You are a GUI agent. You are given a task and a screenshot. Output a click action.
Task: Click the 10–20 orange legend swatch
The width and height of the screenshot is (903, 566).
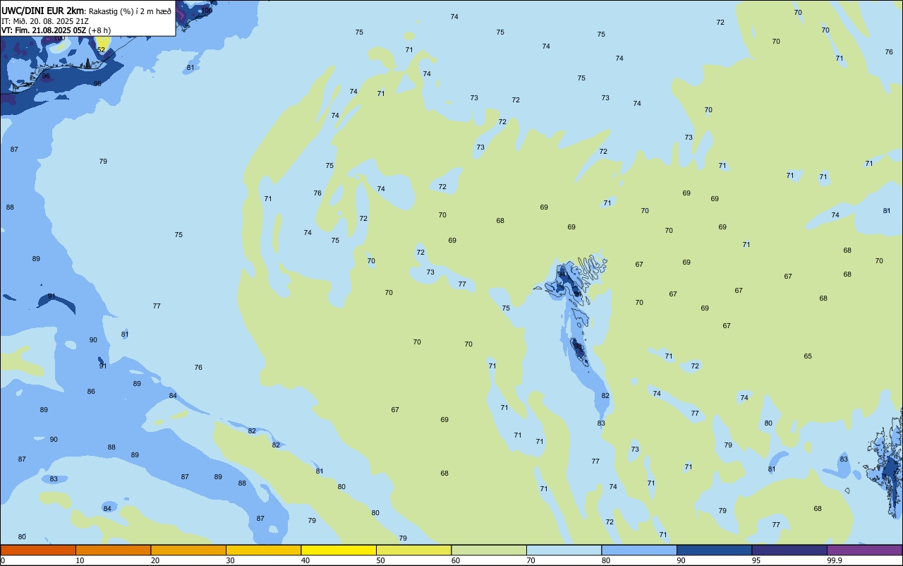click(113, 550)
